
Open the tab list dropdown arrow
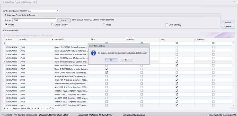[235, 2]
